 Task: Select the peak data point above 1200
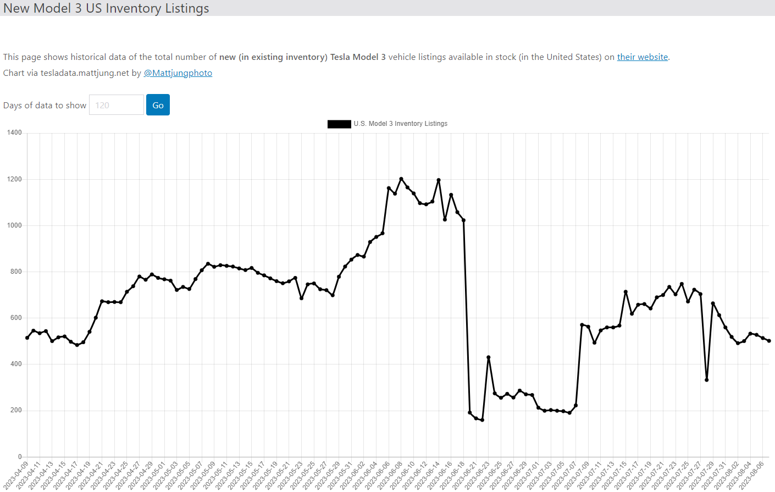[401, 179]
